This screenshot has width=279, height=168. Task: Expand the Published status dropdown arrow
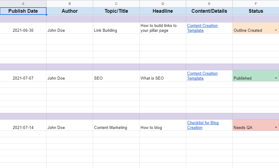click(x=276, y=78)
